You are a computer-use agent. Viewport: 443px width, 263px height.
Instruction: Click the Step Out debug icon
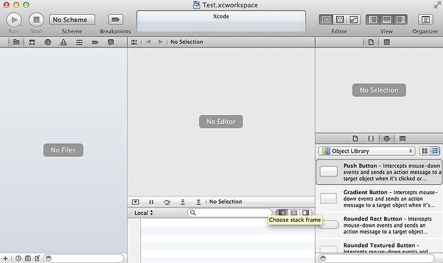point(199,202)
